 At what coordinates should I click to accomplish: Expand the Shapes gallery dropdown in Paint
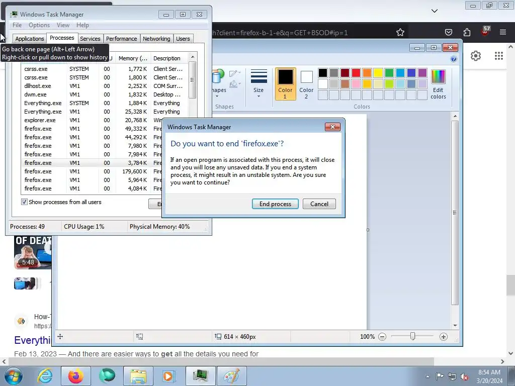pos(217,96)
